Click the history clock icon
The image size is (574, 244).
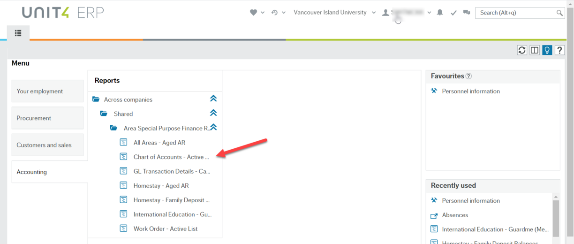275,13
